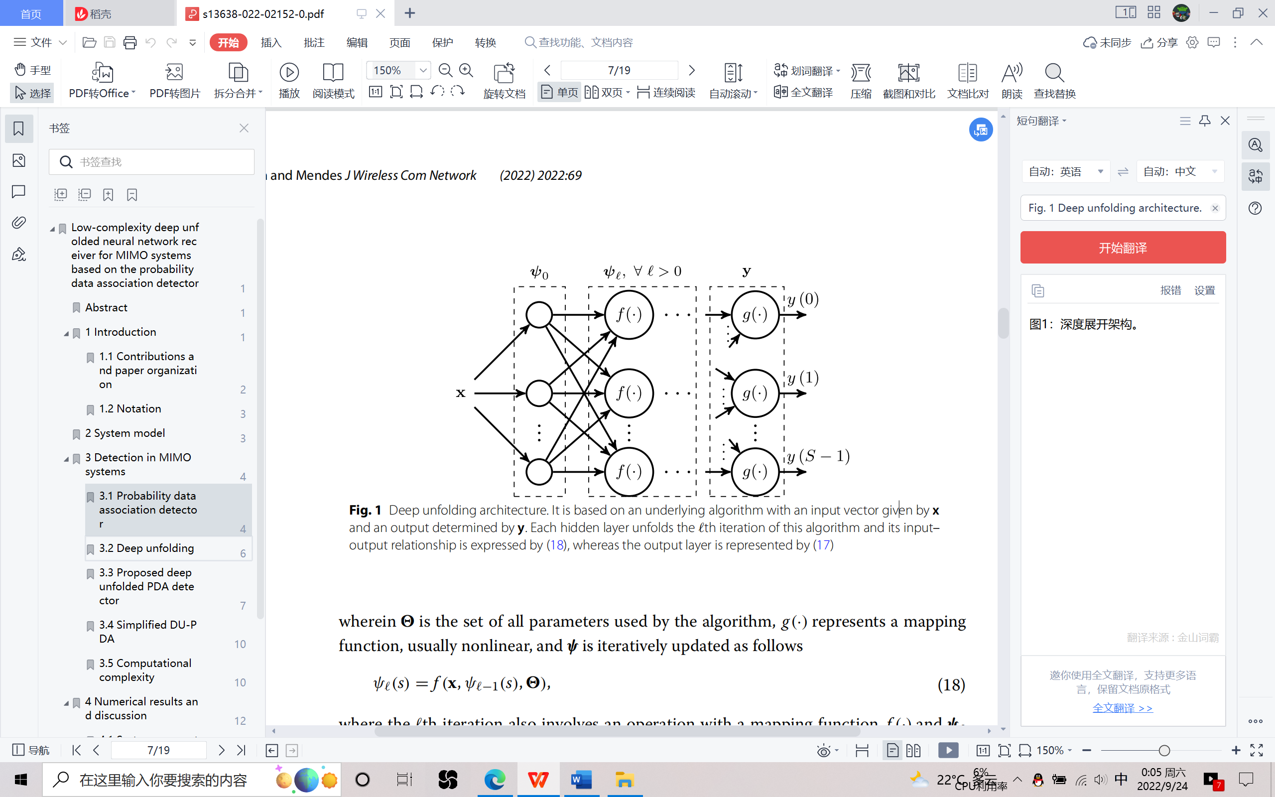Click 分享 share button
The width and height of the screenshot is (1275, 797).
point(1159,43)
